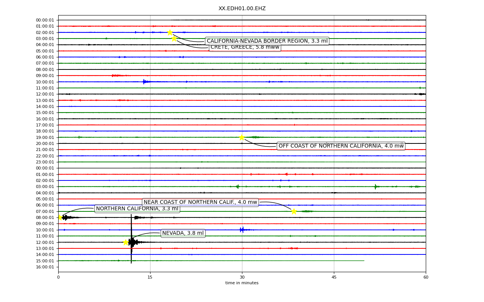The image size is (484, 302).
Task: Click the Near Coast of Northern Calif. star
Action: point(294,211)
